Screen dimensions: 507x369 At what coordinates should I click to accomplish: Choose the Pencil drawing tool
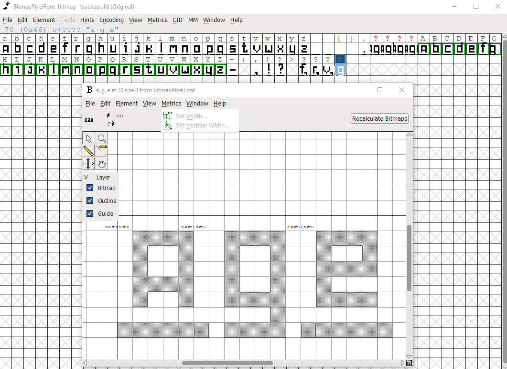click(88, 150)
